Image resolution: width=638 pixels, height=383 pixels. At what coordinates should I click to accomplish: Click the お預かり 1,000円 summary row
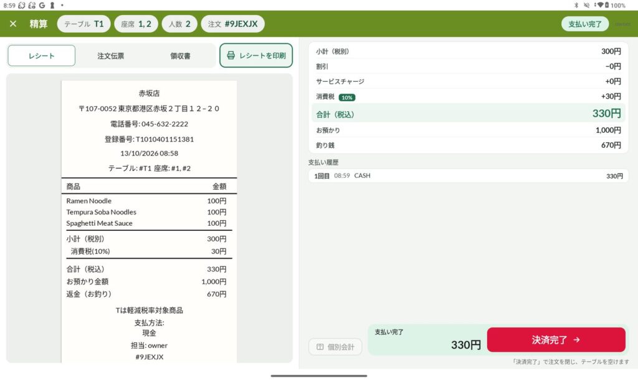click(x=469, y=130)
